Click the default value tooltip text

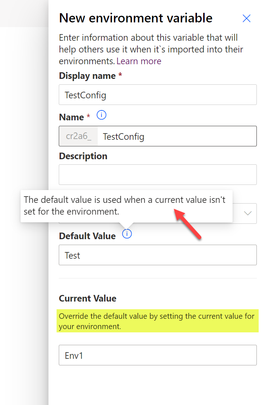pyautogui.click(x=125, y=205)
